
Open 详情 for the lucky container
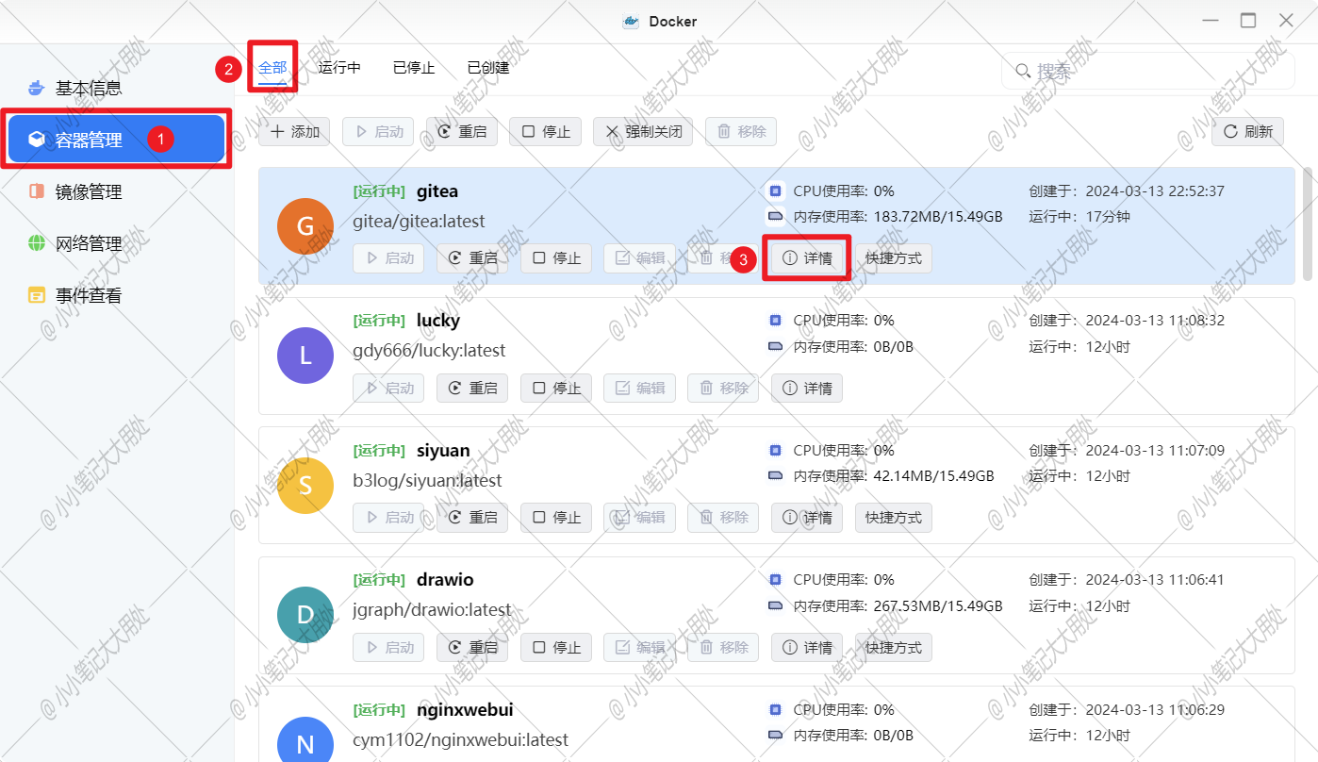coord(806,388)
